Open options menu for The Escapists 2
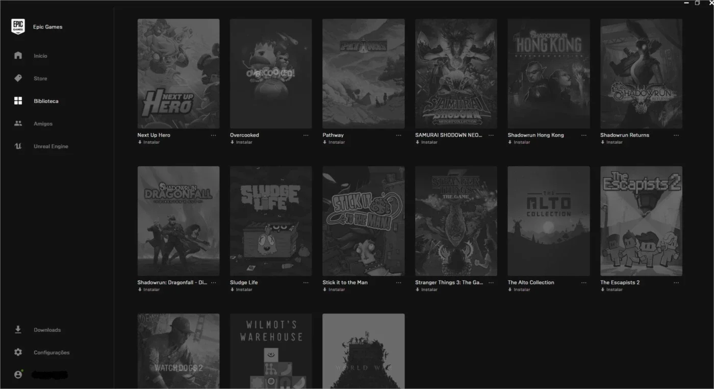714x389 pixels. (676, 282)
